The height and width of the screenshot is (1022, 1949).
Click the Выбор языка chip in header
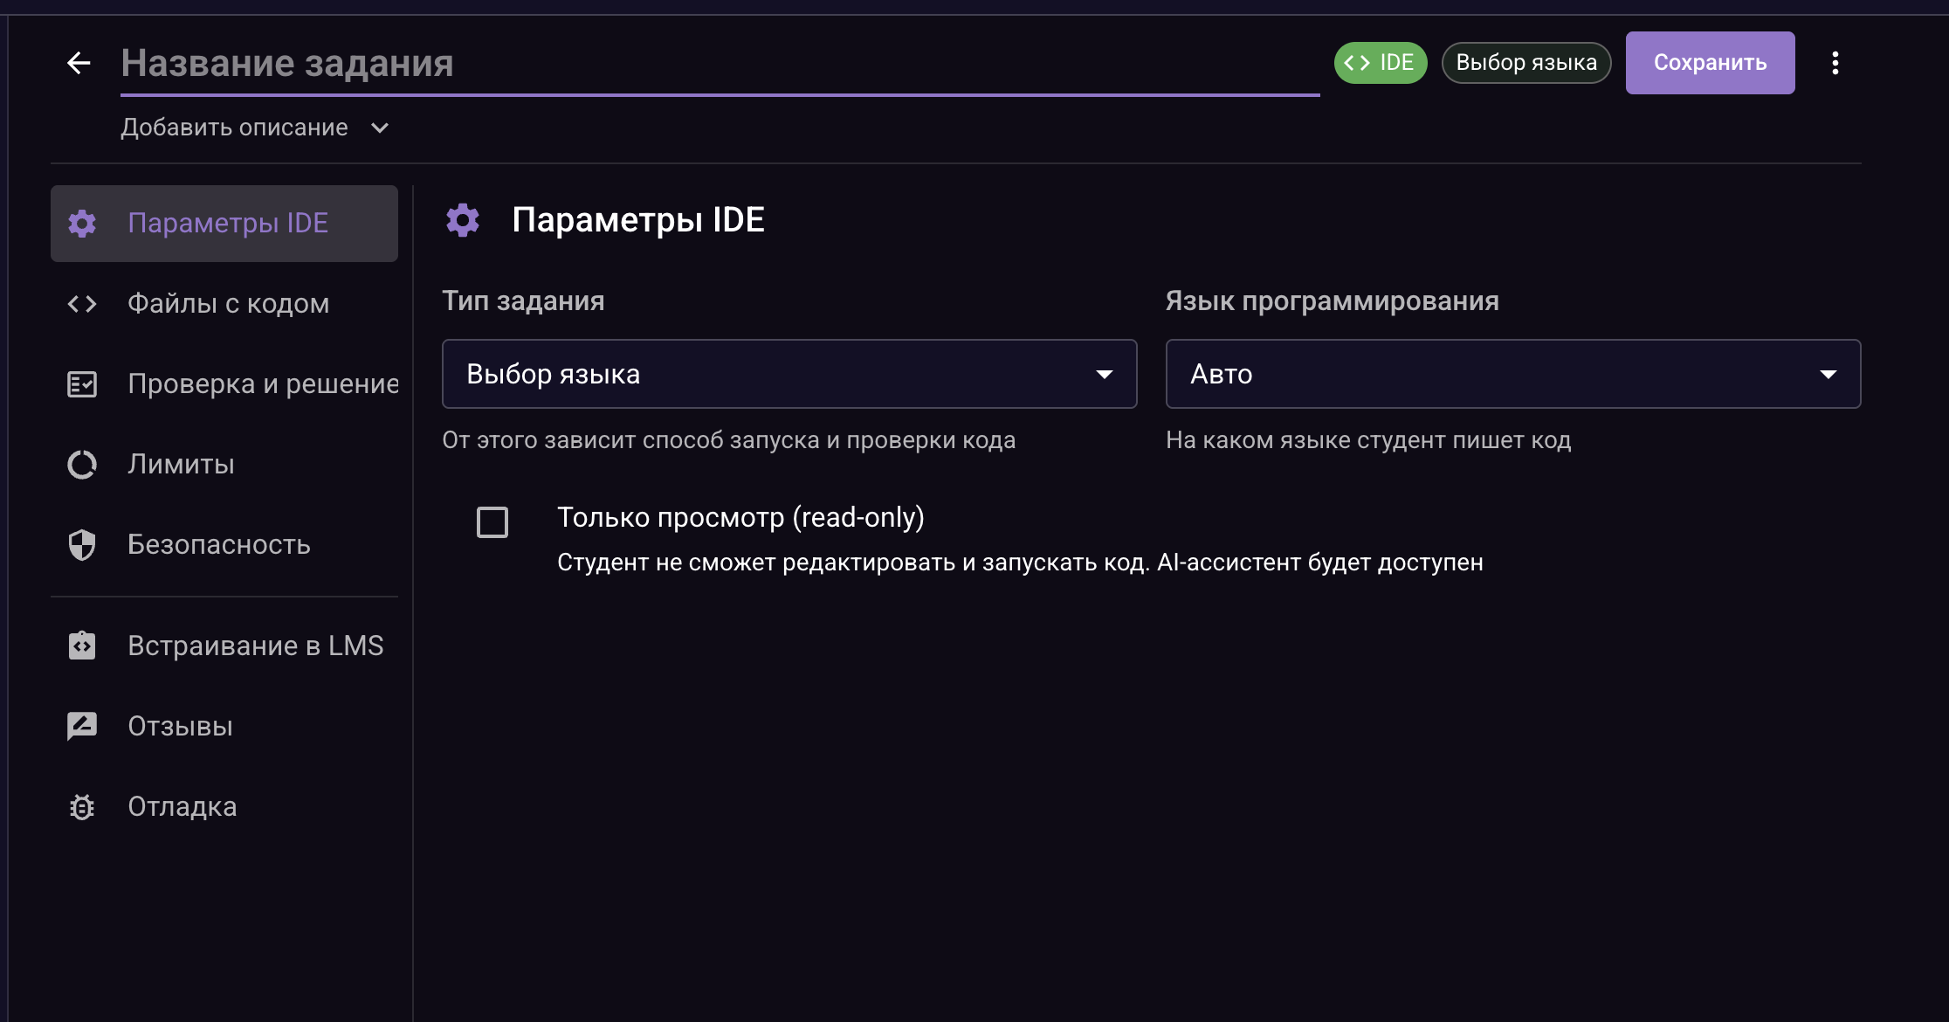1526,63
